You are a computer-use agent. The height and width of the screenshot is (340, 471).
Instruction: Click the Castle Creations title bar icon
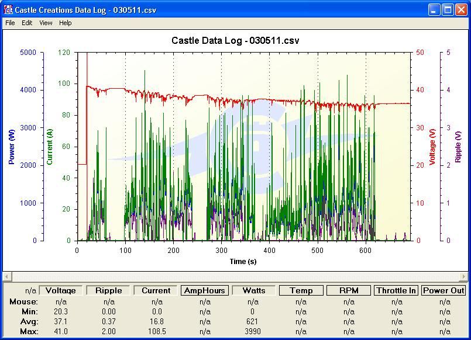[x=8, y=9]
